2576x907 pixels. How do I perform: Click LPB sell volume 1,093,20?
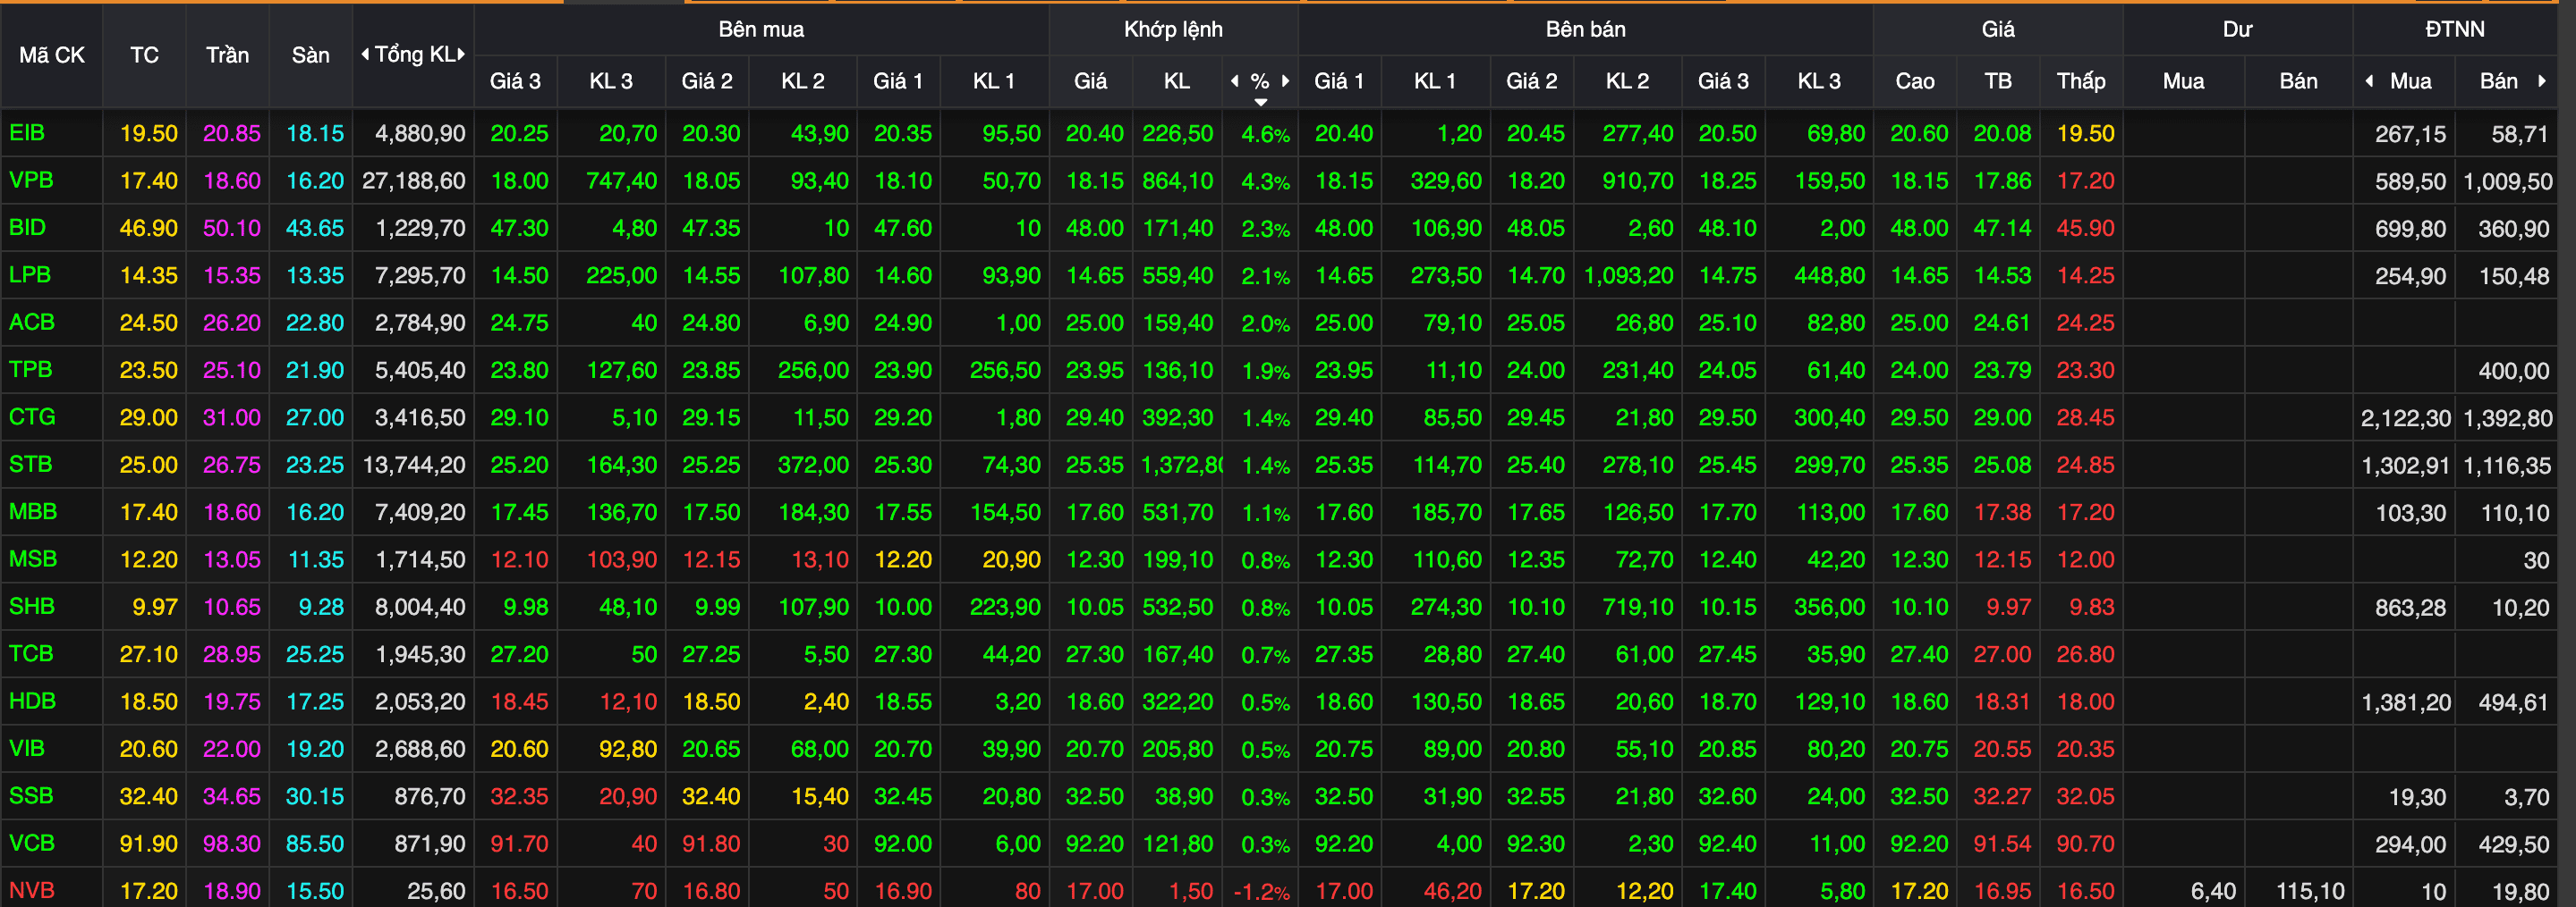click(x=1628, y=276)
